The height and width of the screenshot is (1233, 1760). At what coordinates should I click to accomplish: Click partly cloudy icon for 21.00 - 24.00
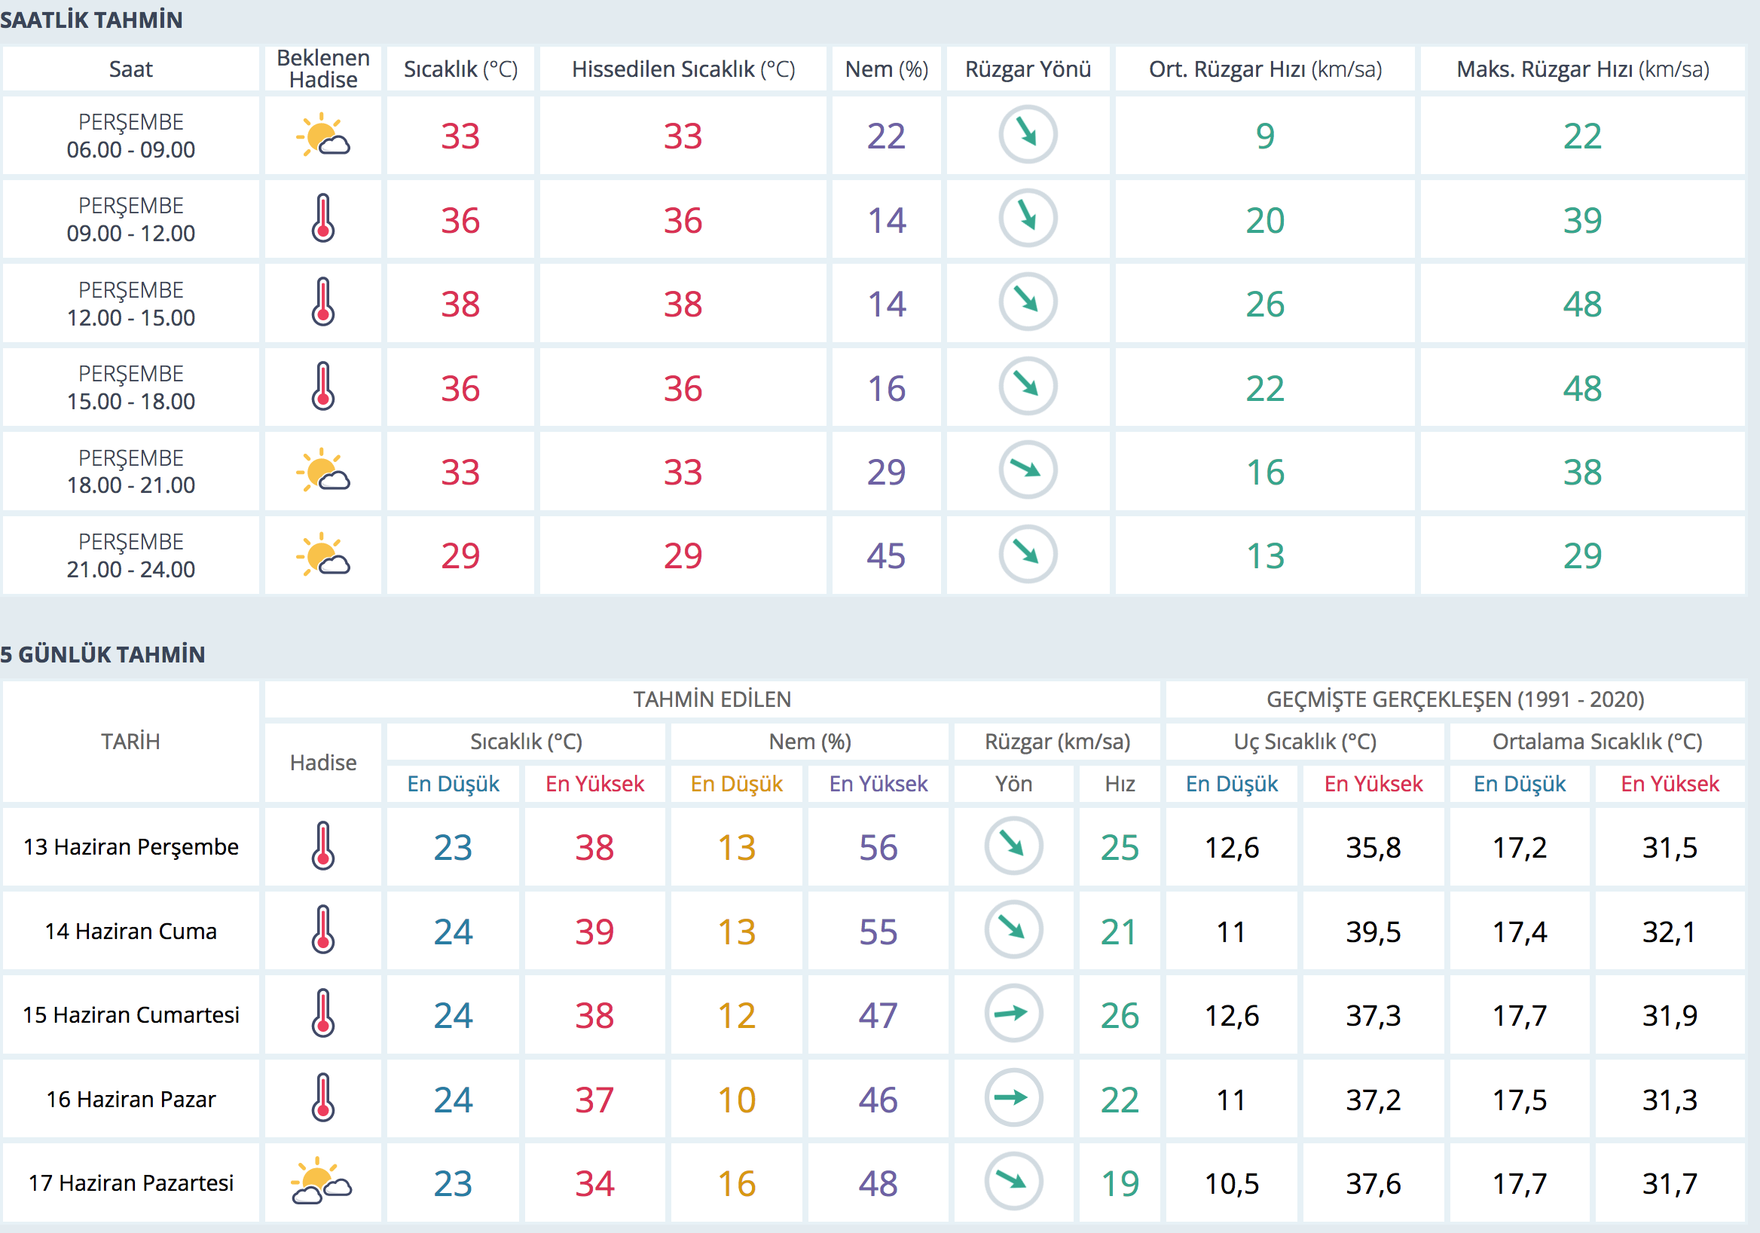tap(322, 555)
